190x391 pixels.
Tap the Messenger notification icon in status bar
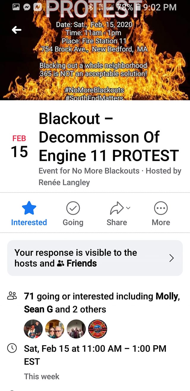coord(27,7)
